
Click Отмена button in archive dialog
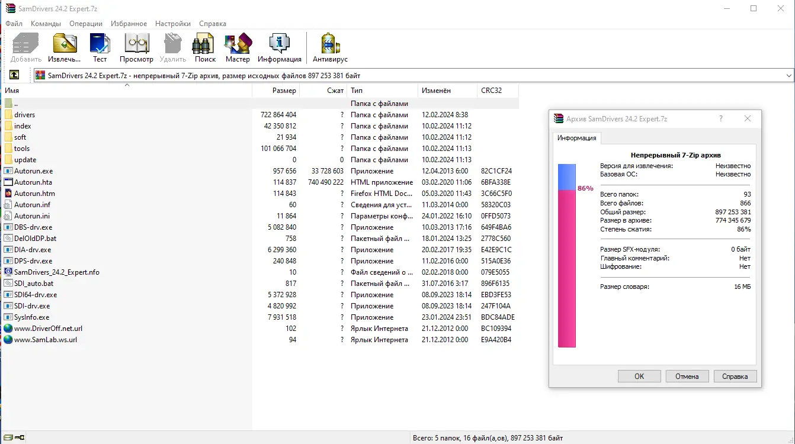(687, 376)
